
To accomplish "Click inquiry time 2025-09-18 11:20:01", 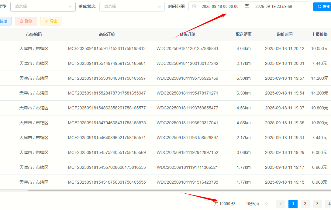I will pos(284,63).
